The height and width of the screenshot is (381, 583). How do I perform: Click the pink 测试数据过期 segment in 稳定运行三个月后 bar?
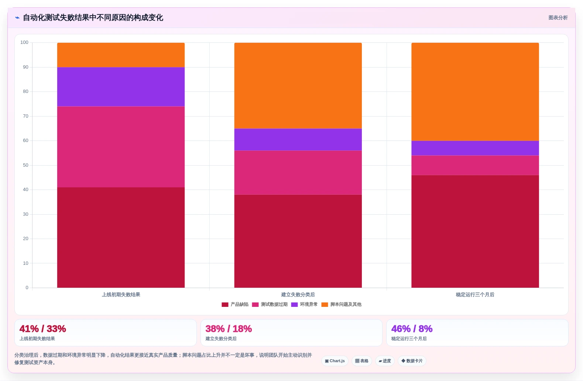(x=475, y=165)
